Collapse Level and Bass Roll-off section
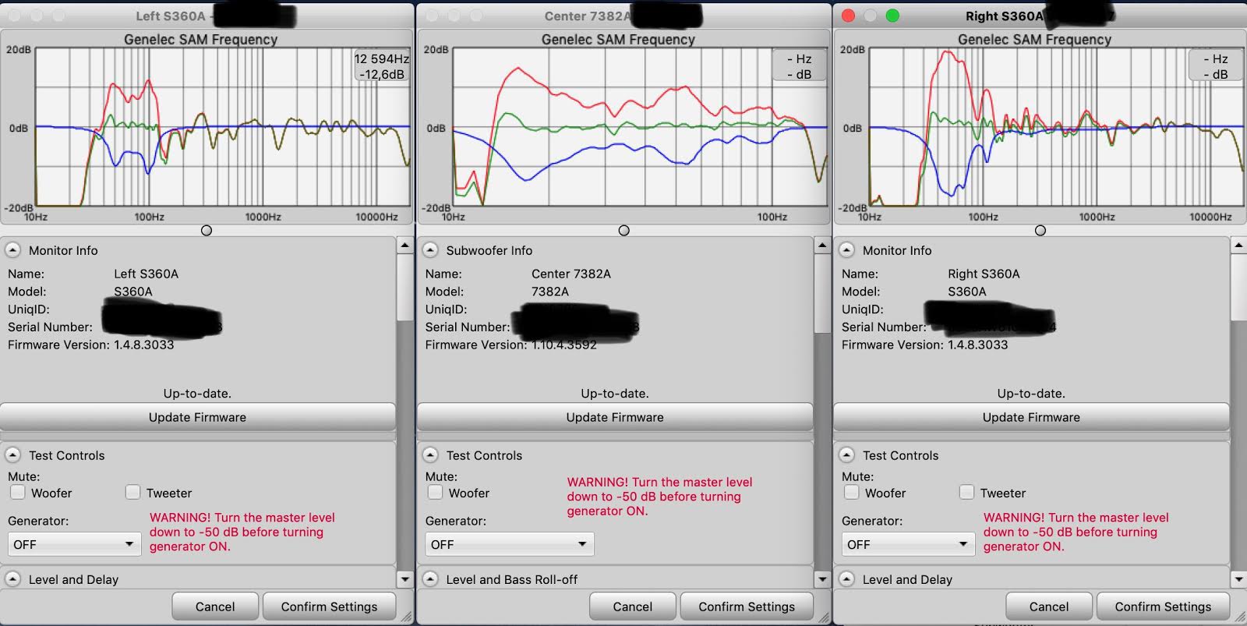The height and width of the screenshot is (626, 1247). point(430,579)
